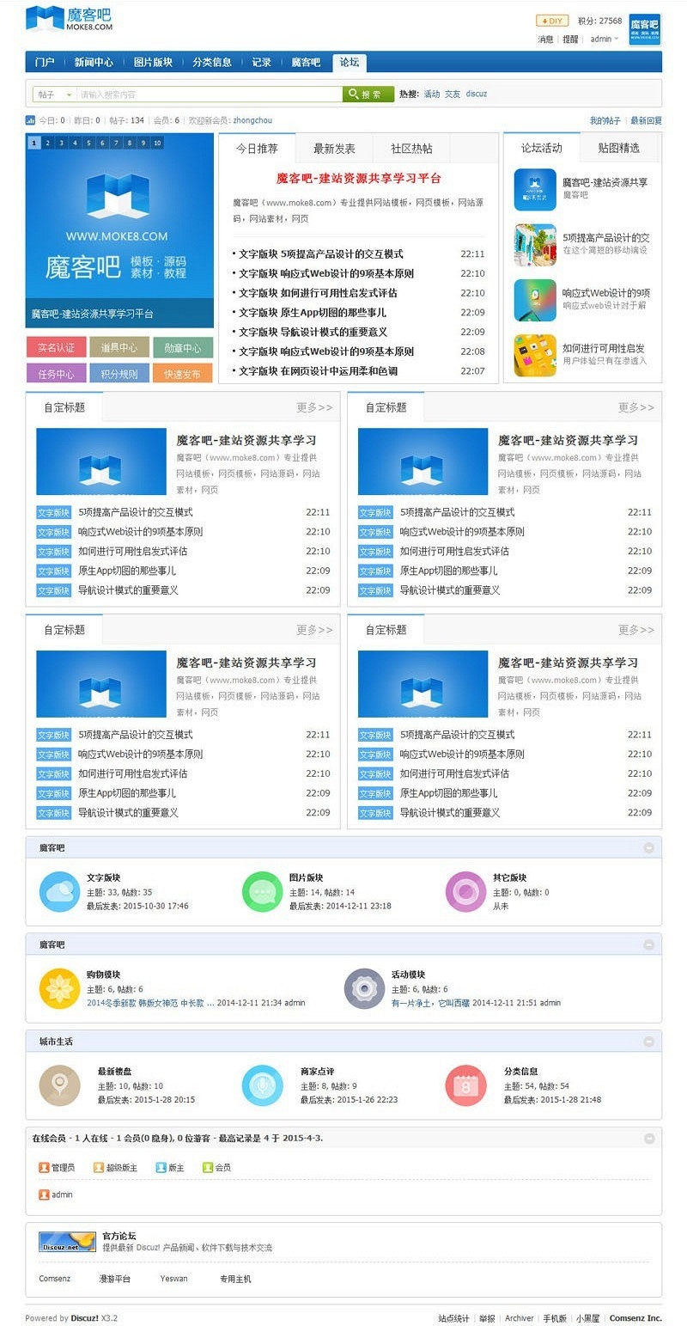
Task: Collapse the 魔客吧 section containing 文字版块
Action: 649,848
